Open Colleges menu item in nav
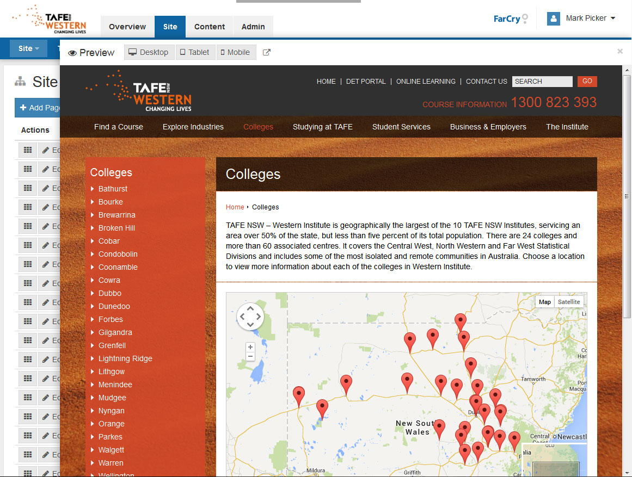 (x=259, y=127)
